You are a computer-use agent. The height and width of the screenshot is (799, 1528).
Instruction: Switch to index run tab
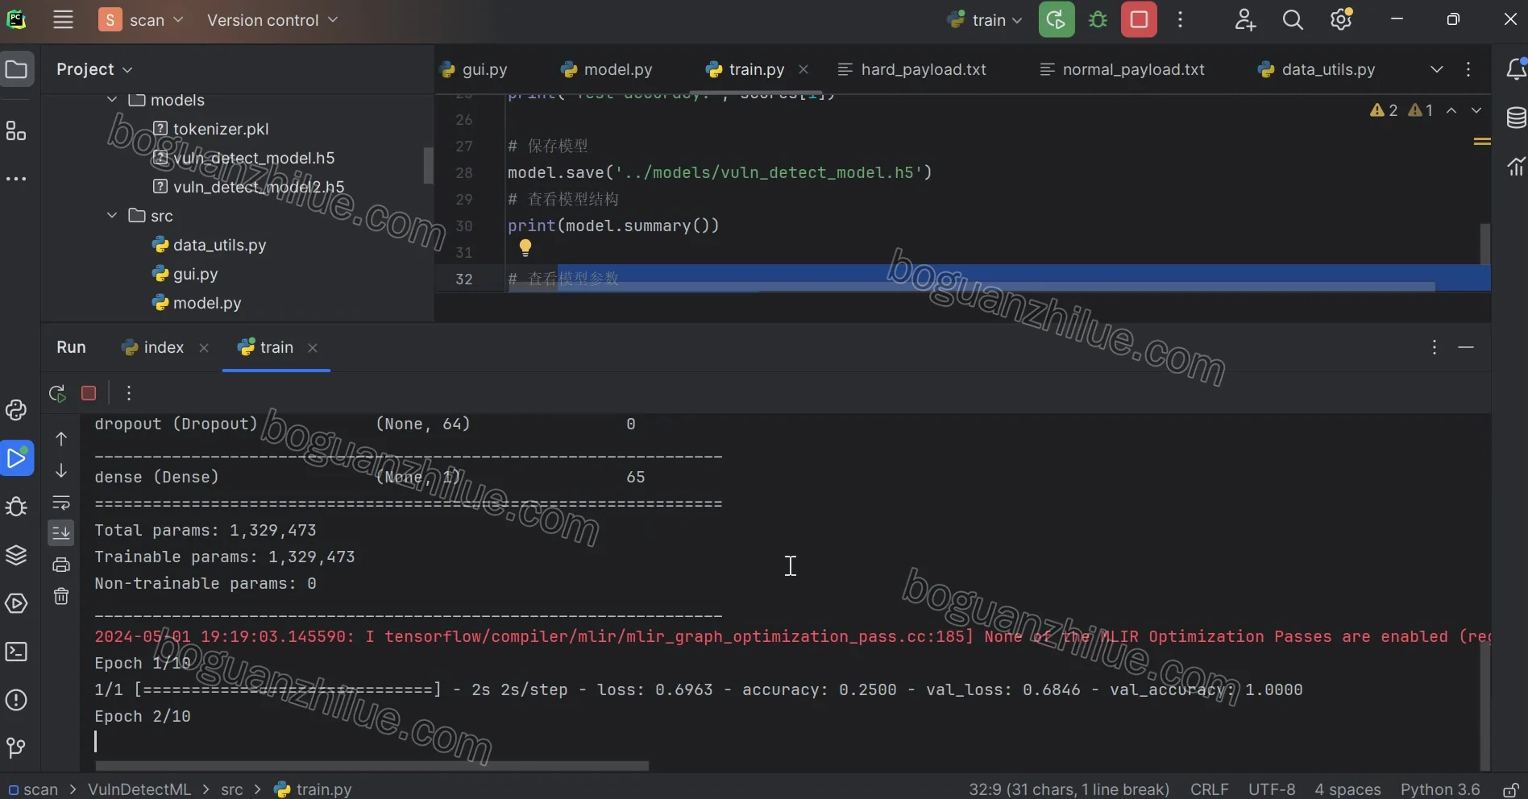point(153,347)
